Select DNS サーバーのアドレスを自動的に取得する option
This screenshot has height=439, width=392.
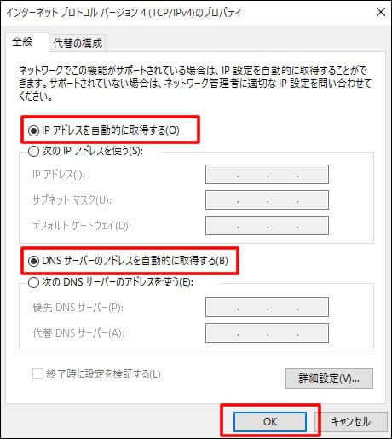pos(128,261)
